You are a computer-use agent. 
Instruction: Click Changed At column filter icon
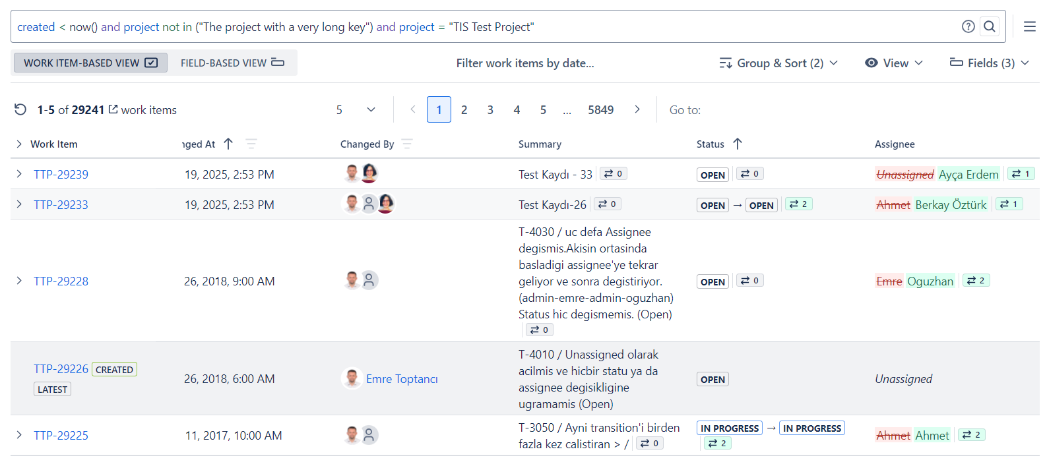pyautogui.click(x=251, y=144)
